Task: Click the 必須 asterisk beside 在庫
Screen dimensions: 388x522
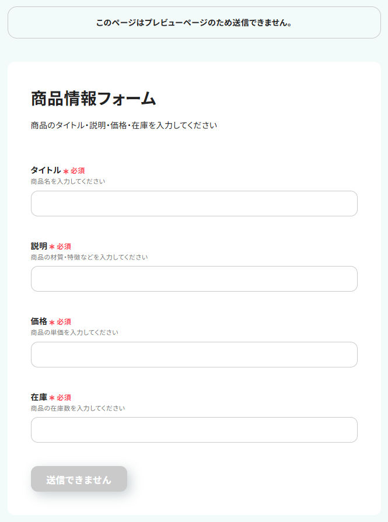Action: 52,398
